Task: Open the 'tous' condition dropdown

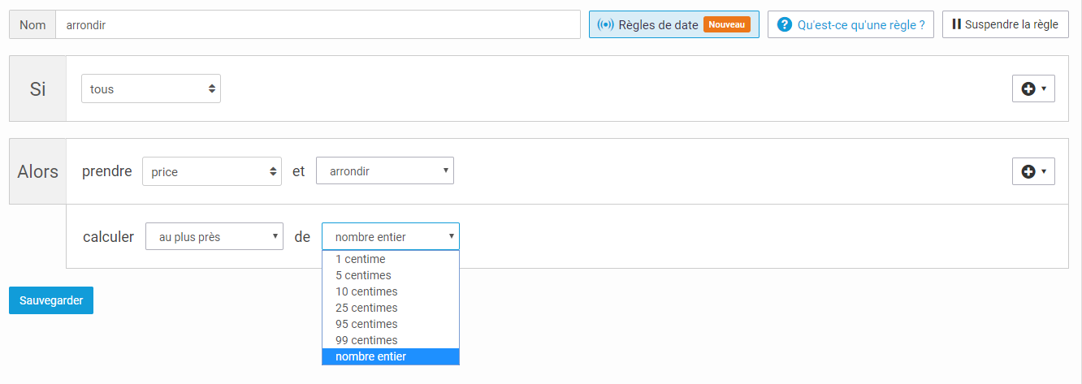Action: tap(151, 89)
